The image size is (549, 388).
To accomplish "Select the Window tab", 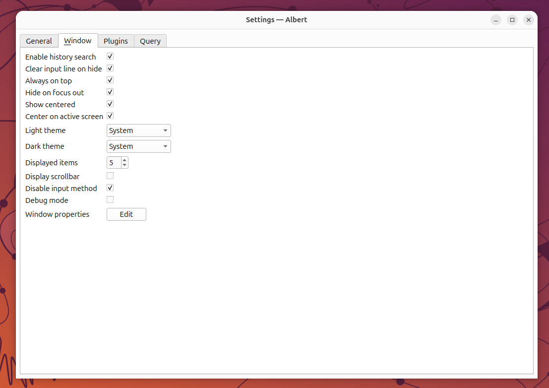I will (x=78, y=41).
